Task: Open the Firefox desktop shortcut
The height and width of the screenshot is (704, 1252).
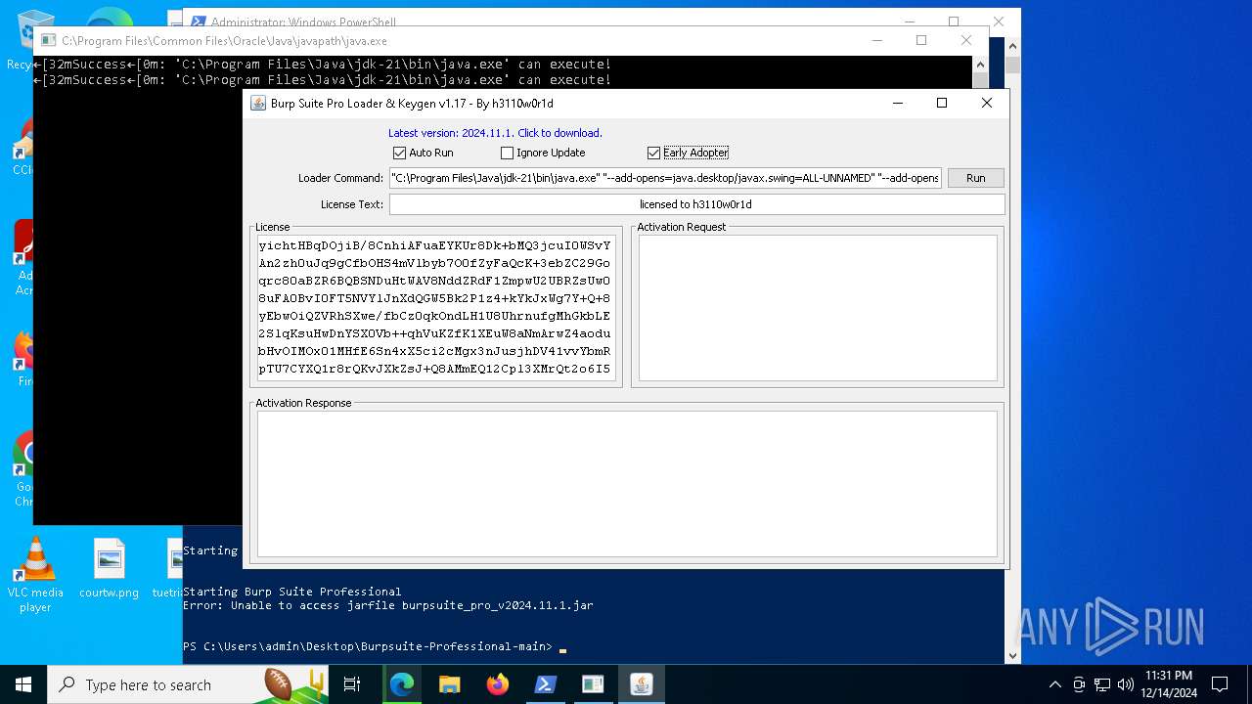Action: [x=24, y=359]
